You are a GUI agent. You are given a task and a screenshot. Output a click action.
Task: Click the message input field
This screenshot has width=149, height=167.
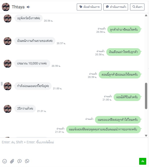pyautogui.click(x=74, y=147)
